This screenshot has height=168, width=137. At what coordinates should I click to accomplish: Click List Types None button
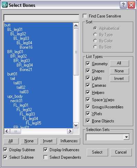(119, 71)
